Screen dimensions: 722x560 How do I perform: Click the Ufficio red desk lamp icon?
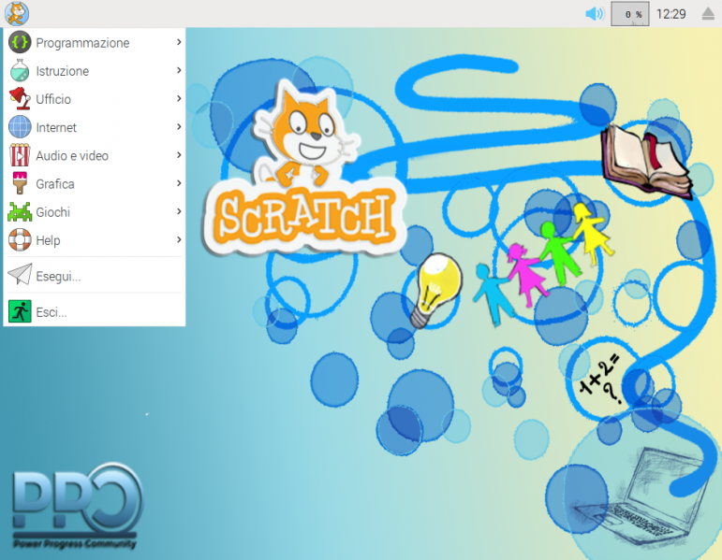20,98
